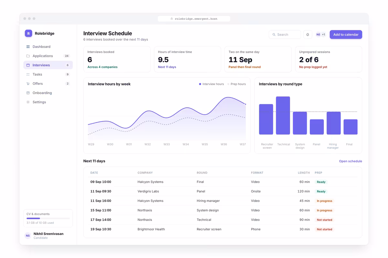The image size is (388, 258).
Task: Open the Hours of interview time card
Action: point(188,59)
